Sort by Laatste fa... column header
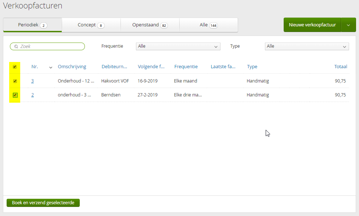Image resolution: width=359 pixels, height=216 pixels. click(223, 66)
